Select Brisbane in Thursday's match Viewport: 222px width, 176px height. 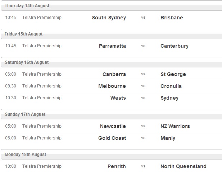point(172,18)
